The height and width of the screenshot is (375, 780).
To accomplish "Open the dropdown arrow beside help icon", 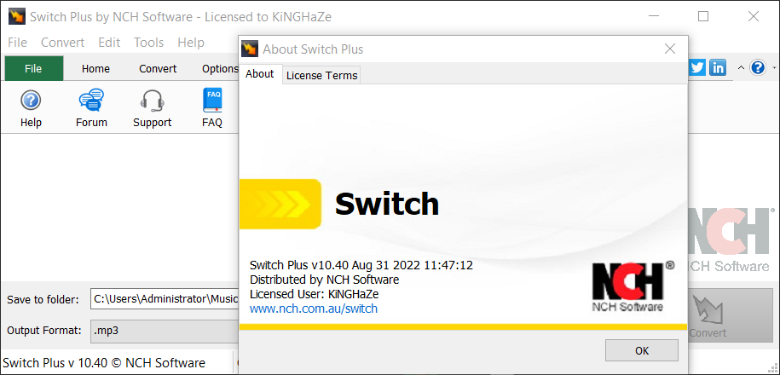I will pos(774,67).
